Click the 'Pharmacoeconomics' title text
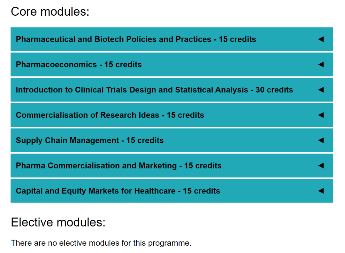 [56, 65]
